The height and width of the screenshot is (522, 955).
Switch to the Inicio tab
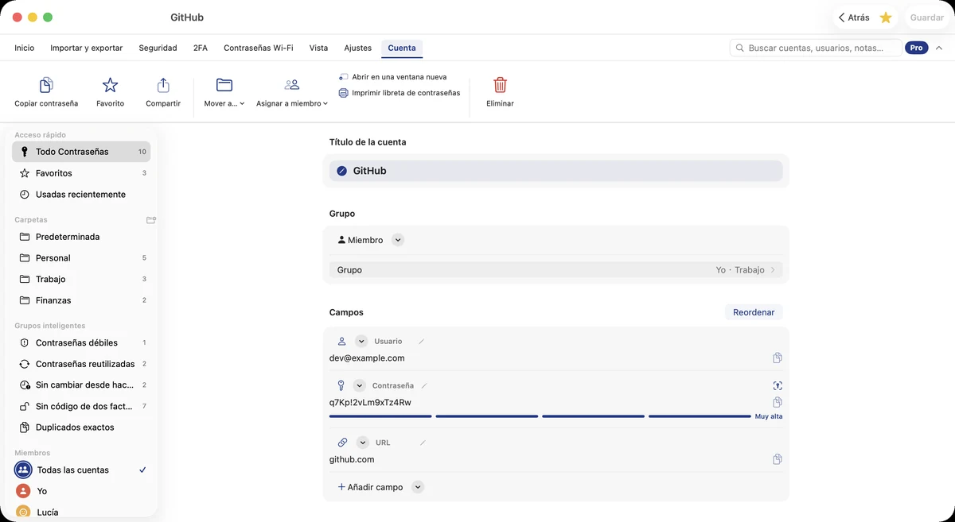[x=25, y=48]
